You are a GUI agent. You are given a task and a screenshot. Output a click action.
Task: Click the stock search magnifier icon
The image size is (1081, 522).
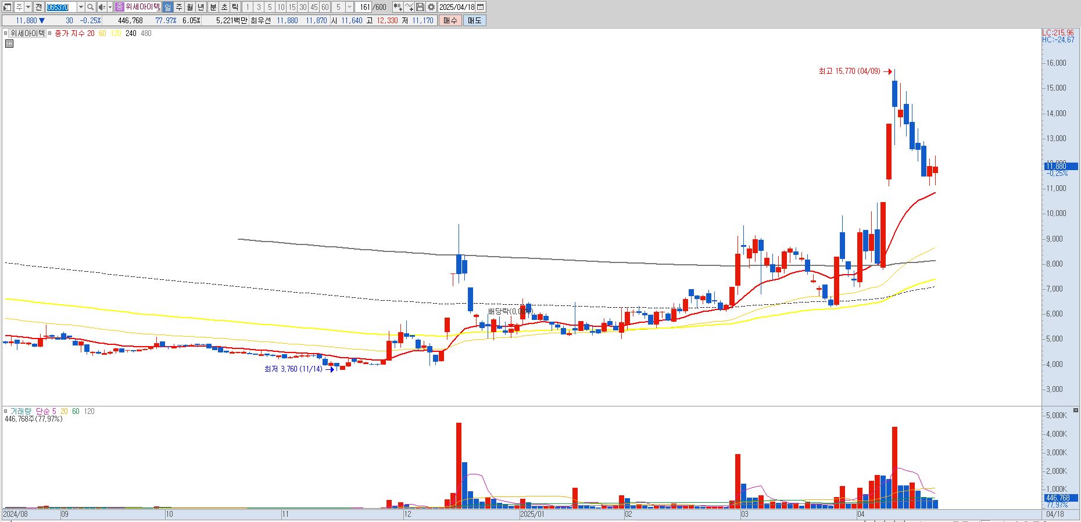[x=91, y=7]
